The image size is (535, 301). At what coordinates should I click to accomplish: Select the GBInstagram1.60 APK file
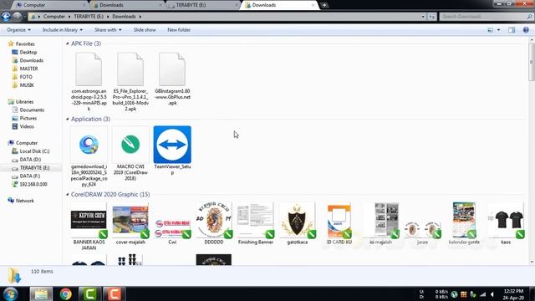(172, 79)
